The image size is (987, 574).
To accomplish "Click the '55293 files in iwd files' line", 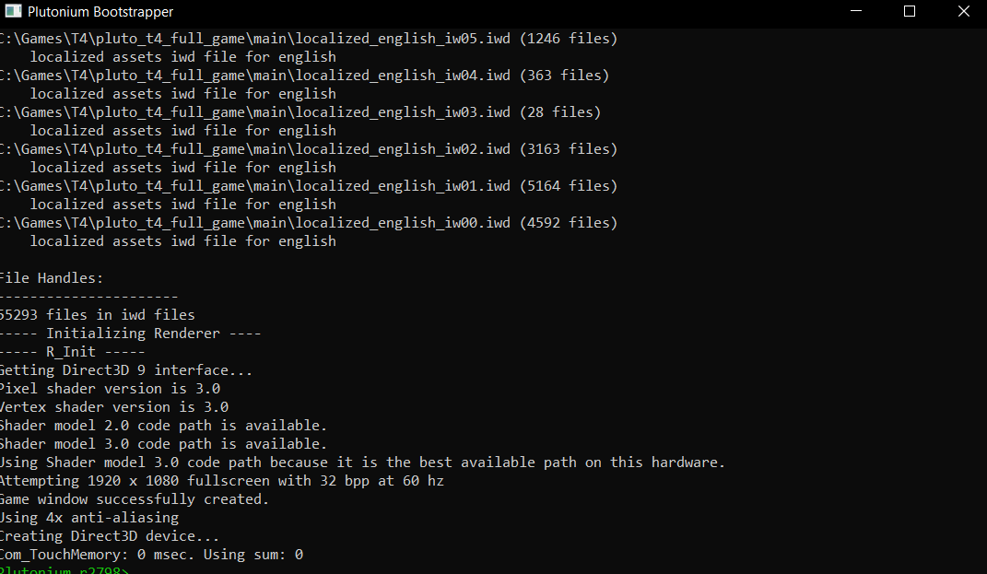I will tap(98, 315).
